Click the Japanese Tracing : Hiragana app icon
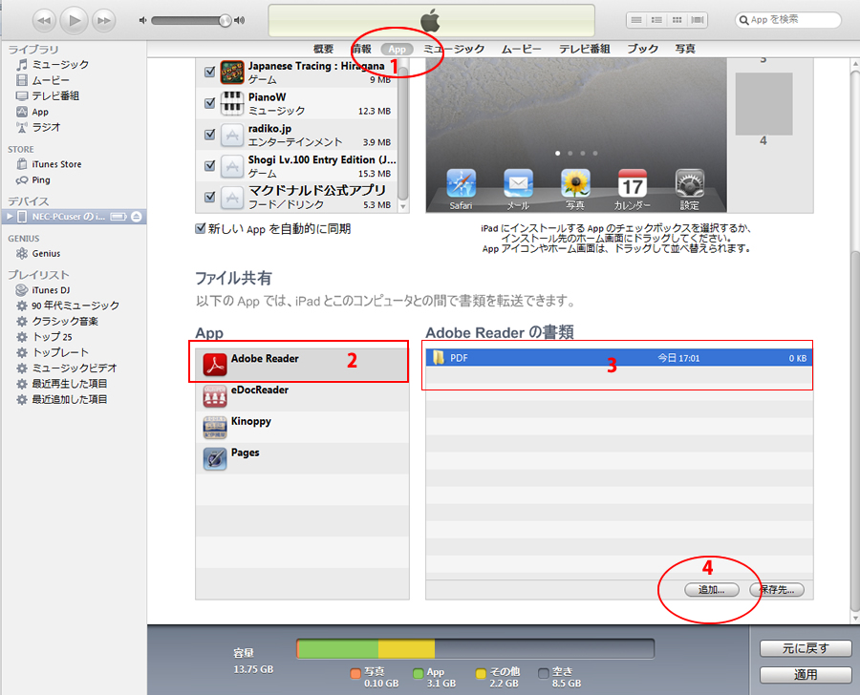The height and width of the screenshot is (695, 860). [232, 72]
